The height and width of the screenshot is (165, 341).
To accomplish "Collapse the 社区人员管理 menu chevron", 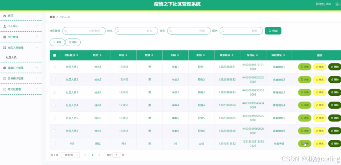I will click(x=37, y=48).
